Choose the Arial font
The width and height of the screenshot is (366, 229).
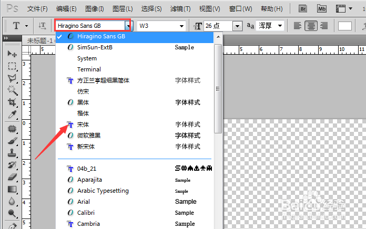[135, 202]
